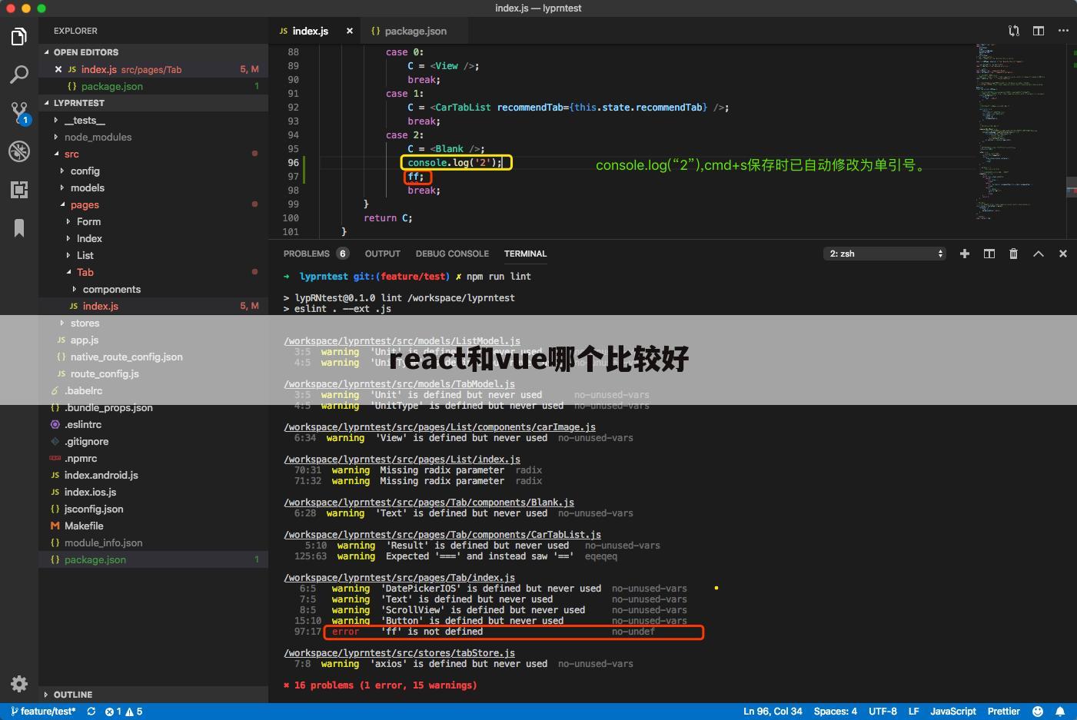
Task: Split the editor to the right
Action: coord(1039,31)
